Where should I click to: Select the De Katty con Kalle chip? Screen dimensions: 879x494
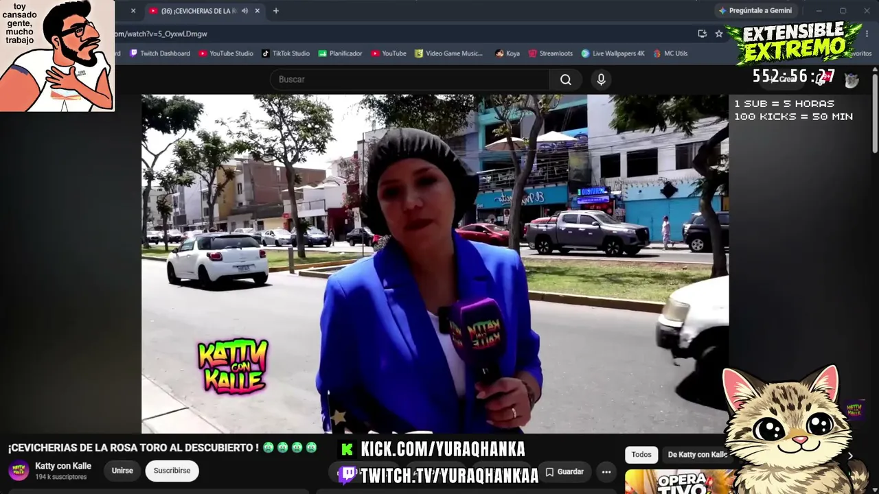pyautogui.click(x=698, y=454)
